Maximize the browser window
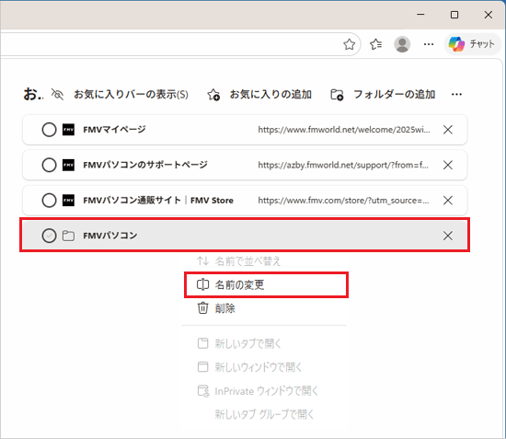 454,15
